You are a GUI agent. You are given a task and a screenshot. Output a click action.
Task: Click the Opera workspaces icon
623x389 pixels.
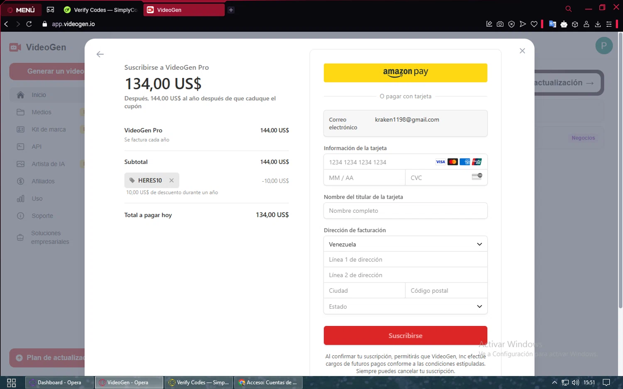pos(50,10)
